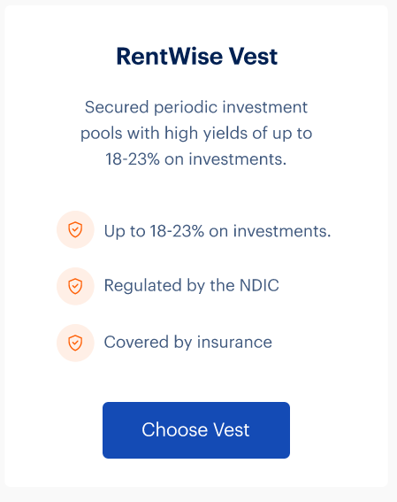The height and width of the screenshot is (502, 397).
Task: Click the shield icon next to "Regulated by the NDIC"
Action: 75,286
